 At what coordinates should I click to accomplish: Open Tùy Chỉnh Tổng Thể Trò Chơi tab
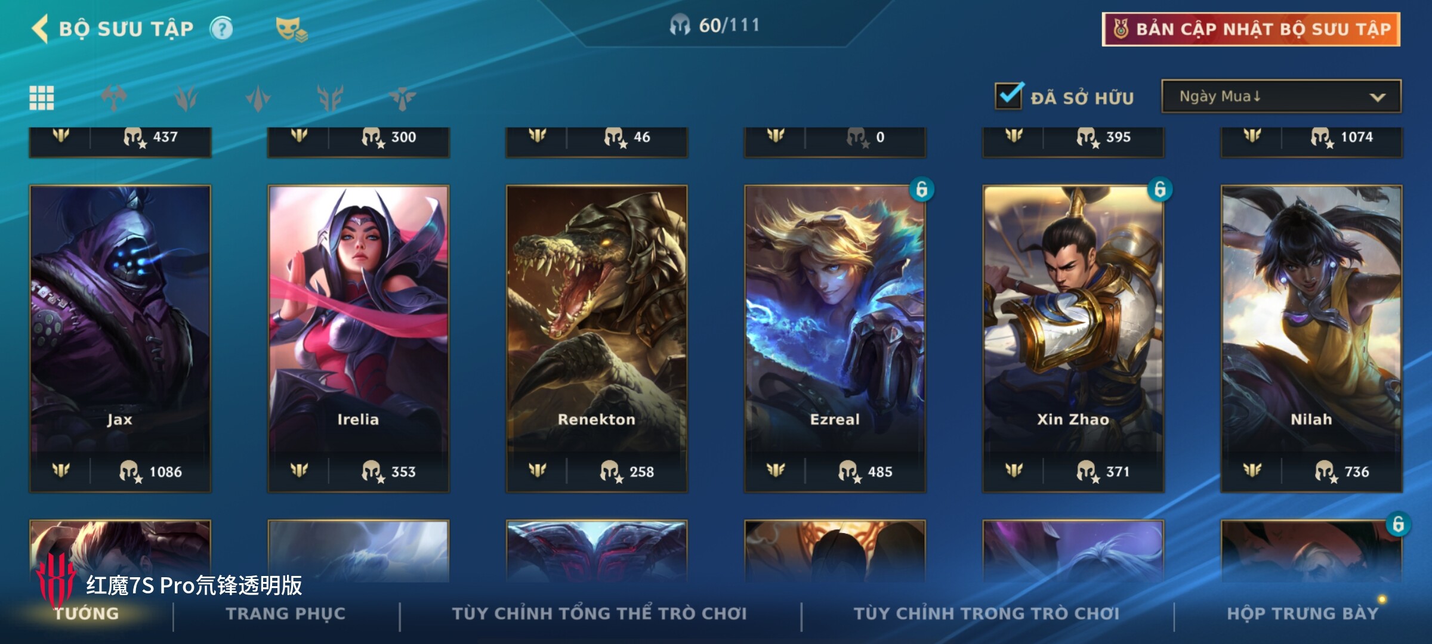(x=599, y=614)
